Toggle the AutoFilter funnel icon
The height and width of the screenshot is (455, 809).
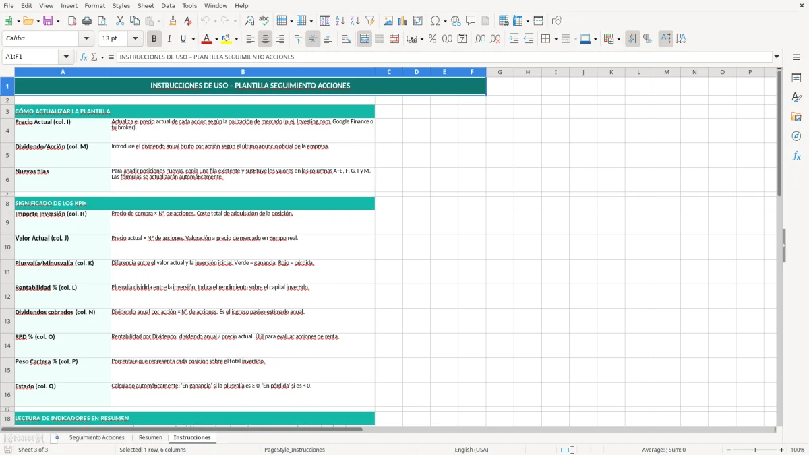point(370,21)
